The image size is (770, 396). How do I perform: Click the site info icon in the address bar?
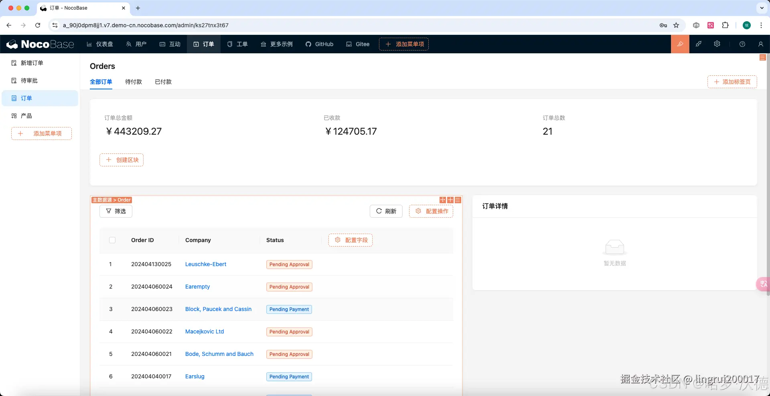(x=55, y=25)
